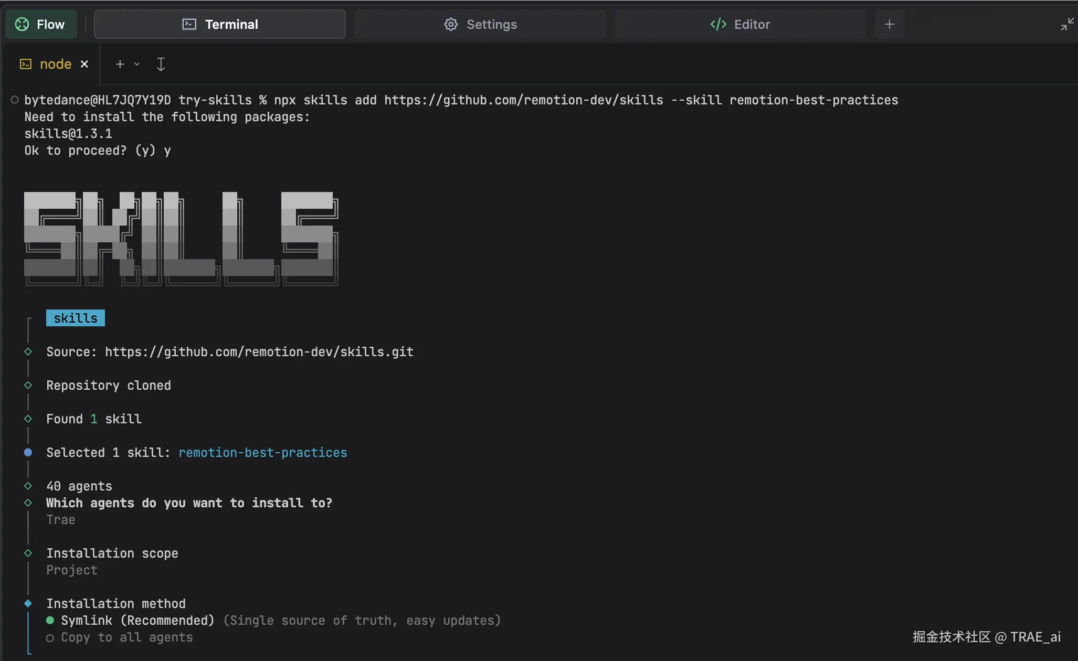Switch to the Terminal tab
Image resolution: width=1078 pixels, height=661 pixels.
(x=220, y=24)
